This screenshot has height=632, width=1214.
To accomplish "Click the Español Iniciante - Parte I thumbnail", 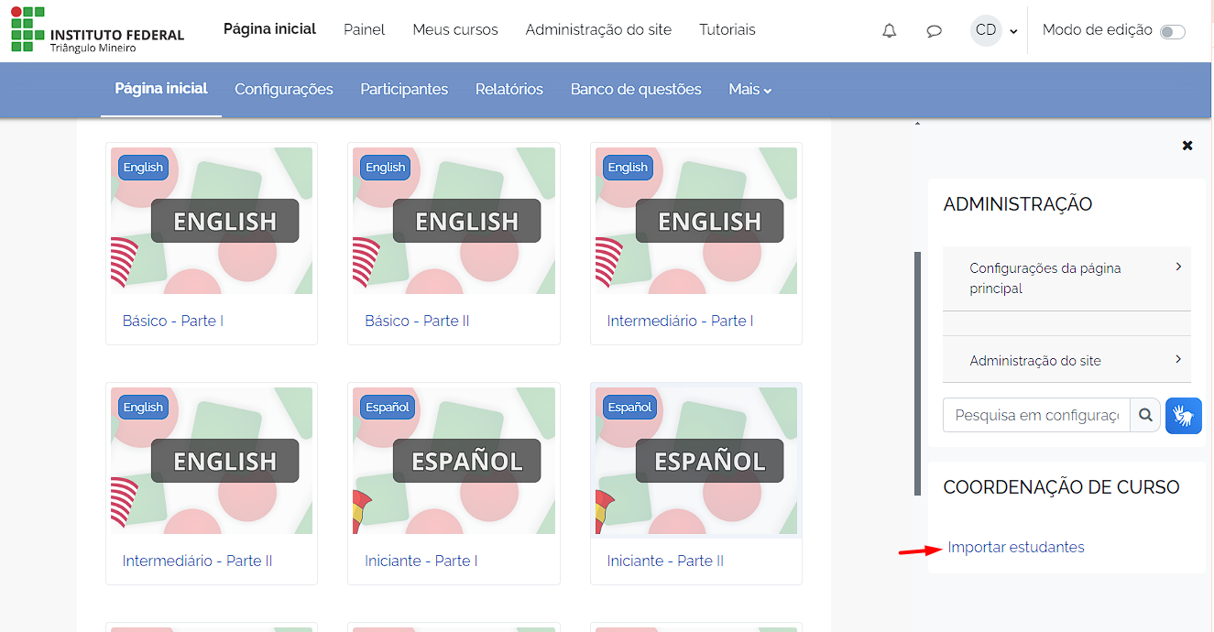I will pos(454,461).
